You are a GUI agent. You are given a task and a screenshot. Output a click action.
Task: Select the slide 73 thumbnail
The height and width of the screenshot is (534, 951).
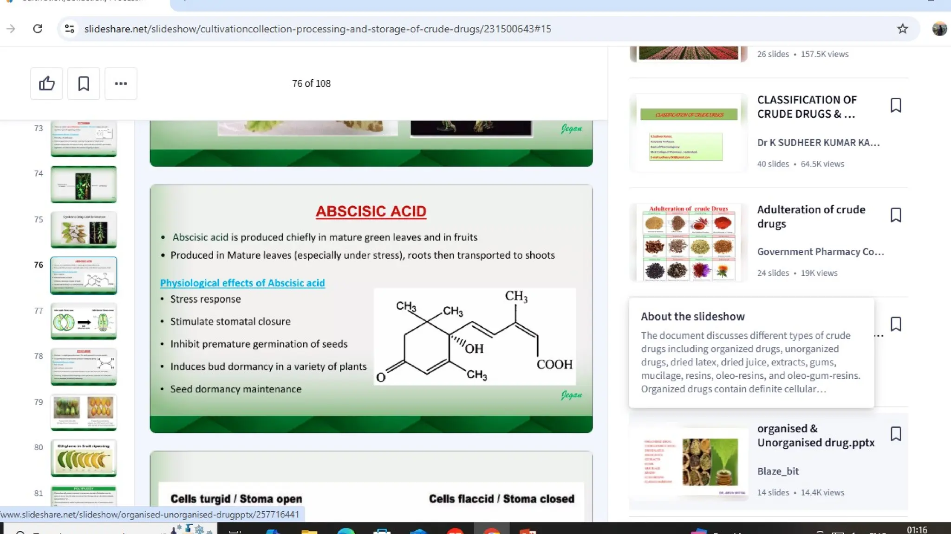click(x=84, y=139)
